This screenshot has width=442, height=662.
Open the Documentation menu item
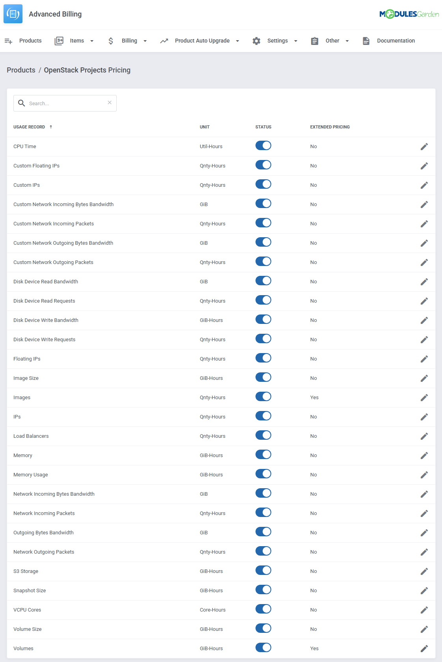point(395,41)
